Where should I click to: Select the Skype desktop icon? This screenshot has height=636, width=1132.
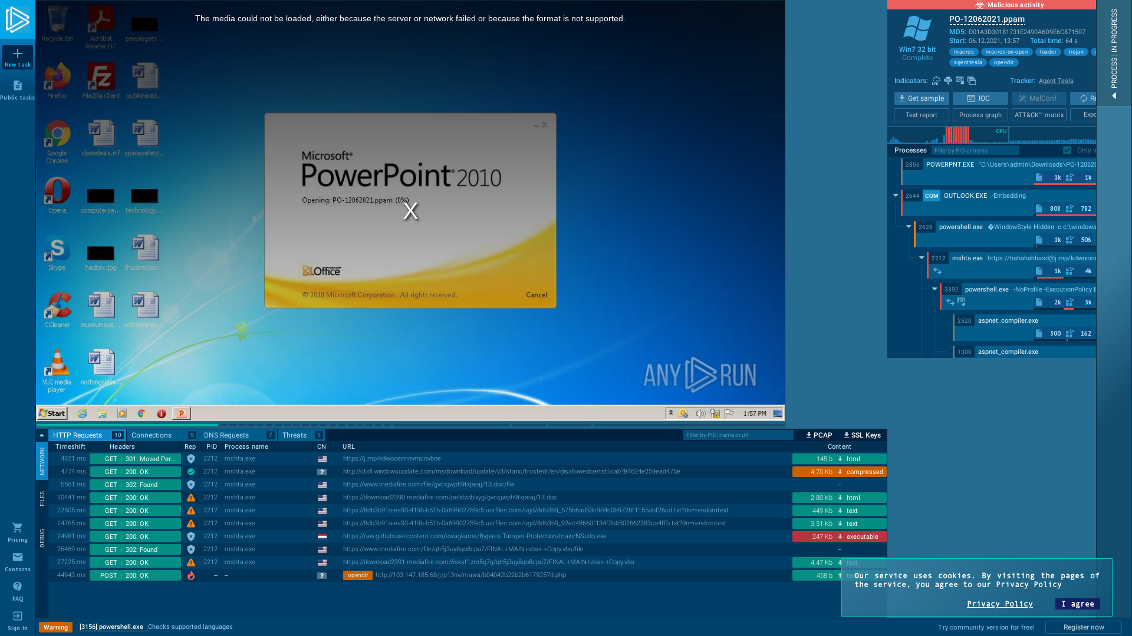point(57,252)
